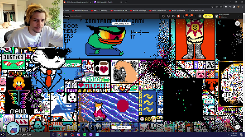Screen dimensions: 245x137
Task: Open Reddit Talk/video icon in header
Action: click(173, 16)
